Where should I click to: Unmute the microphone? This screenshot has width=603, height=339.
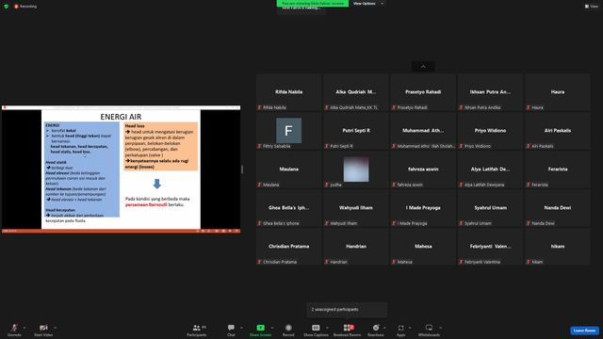[14, 330]
